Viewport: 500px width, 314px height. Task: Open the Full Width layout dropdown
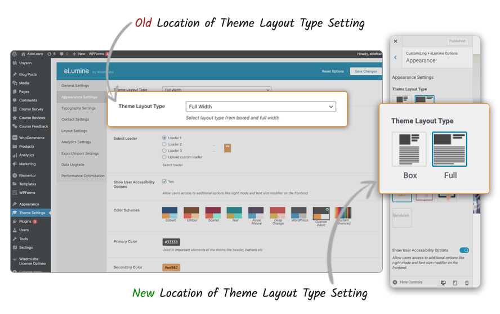pyautogui.click(x=261, y=107)
